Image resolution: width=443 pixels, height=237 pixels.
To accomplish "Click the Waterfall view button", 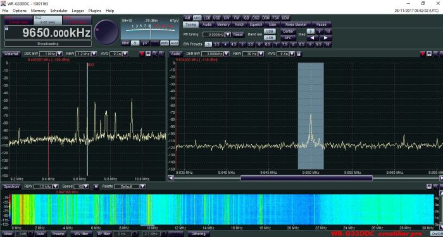I will tap(11, 54).
